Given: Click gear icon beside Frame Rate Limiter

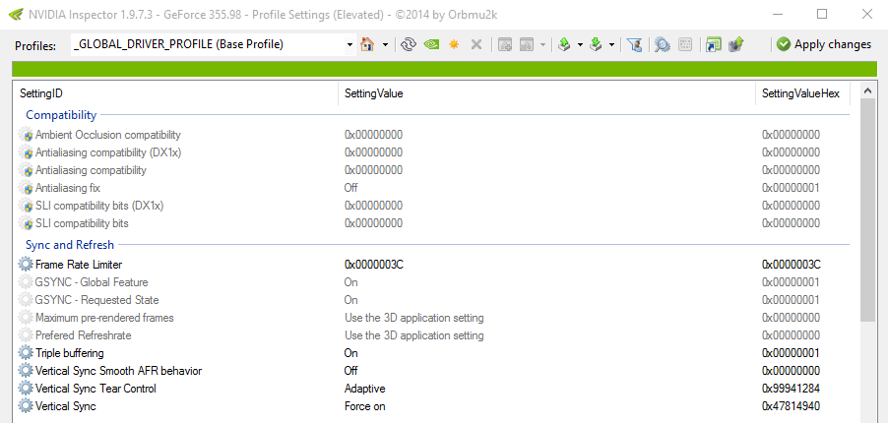Looking at the screenshot, I should point(26,265).
